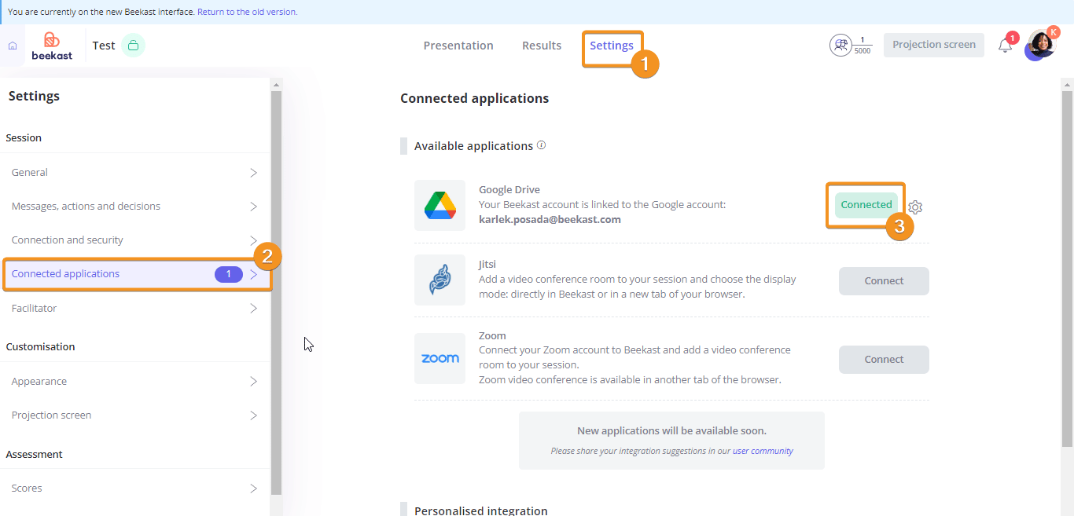The image size is (1074, 516).
Task: Open Appearance settings
Action: tap(135, 381)
